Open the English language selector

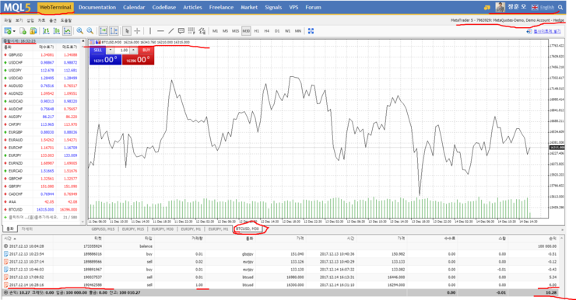pos(543,7)
